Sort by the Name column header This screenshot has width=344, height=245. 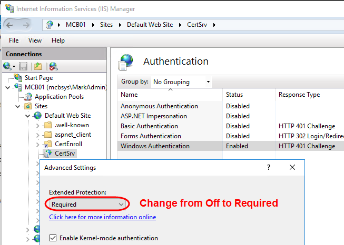170,94
